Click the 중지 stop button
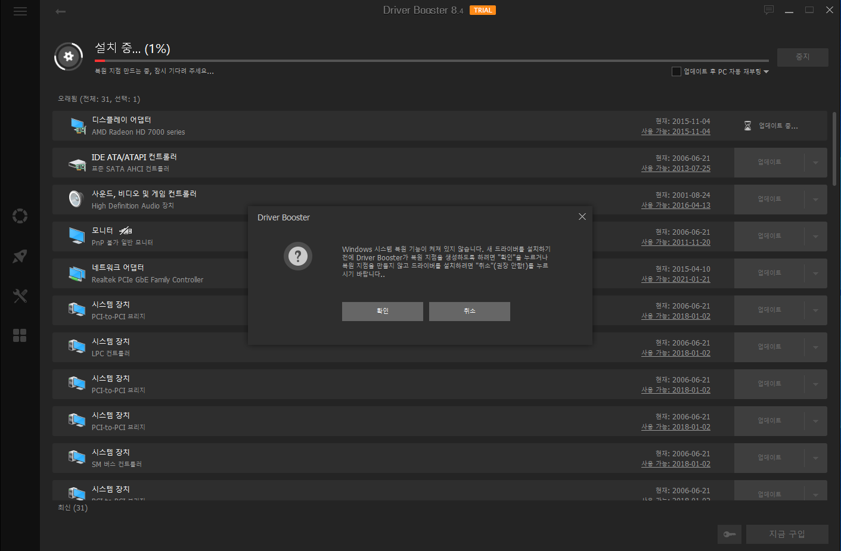Screen dimensions: 841x551 (803, 57)
